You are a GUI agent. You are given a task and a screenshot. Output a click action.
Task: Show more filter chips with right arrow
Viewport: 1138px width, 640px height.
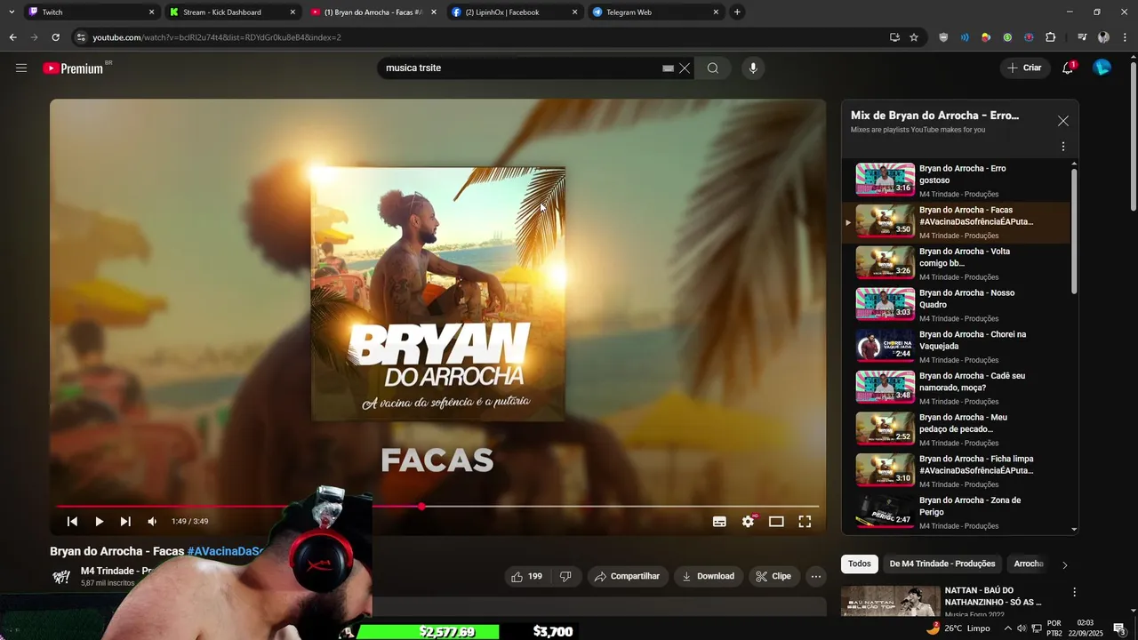[x=1064, y=564]
